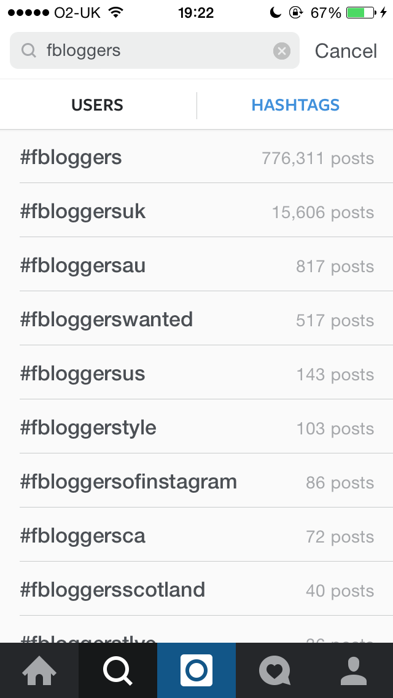Open the #fbloggersuk hashtag result
The width and height of the screenshot is (393, 698).
tap(196, 212)
